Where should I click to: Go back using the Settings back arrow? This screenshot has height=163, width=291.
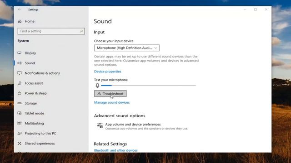tap(20, 10)
